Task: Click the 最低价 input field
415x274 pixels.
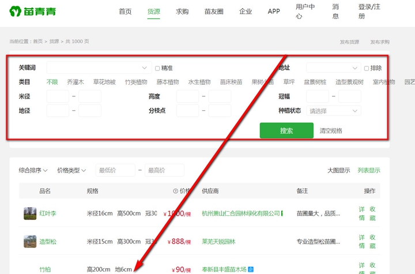Action: pyautogui.click(x=115, y=170)
